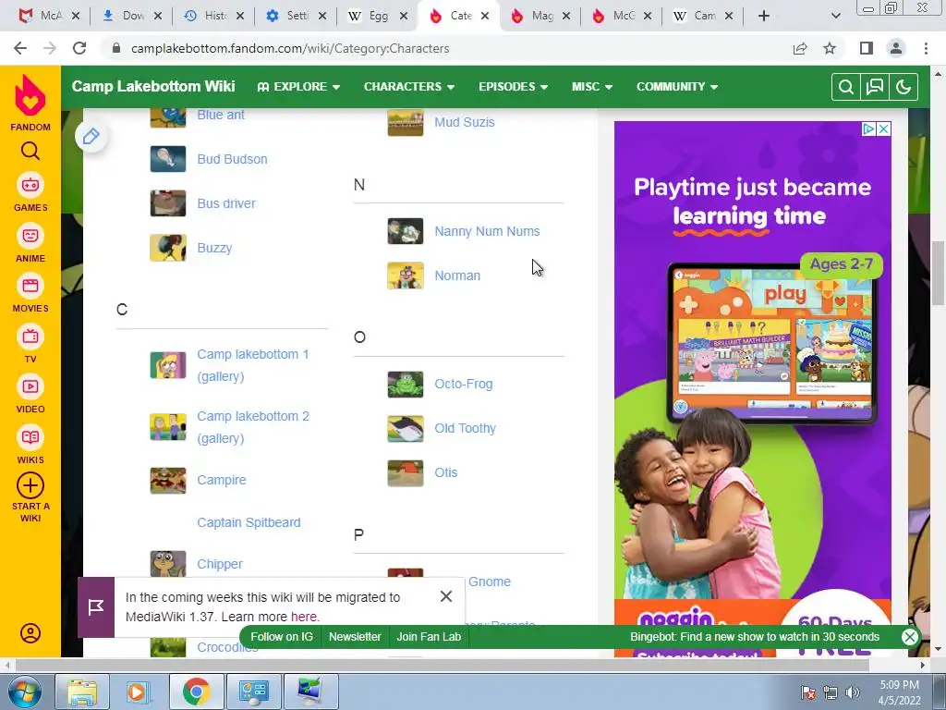946x710 pixels.
Task: Open the Wikis section icon
Action: pyautogui.click(x=30, y=437)
